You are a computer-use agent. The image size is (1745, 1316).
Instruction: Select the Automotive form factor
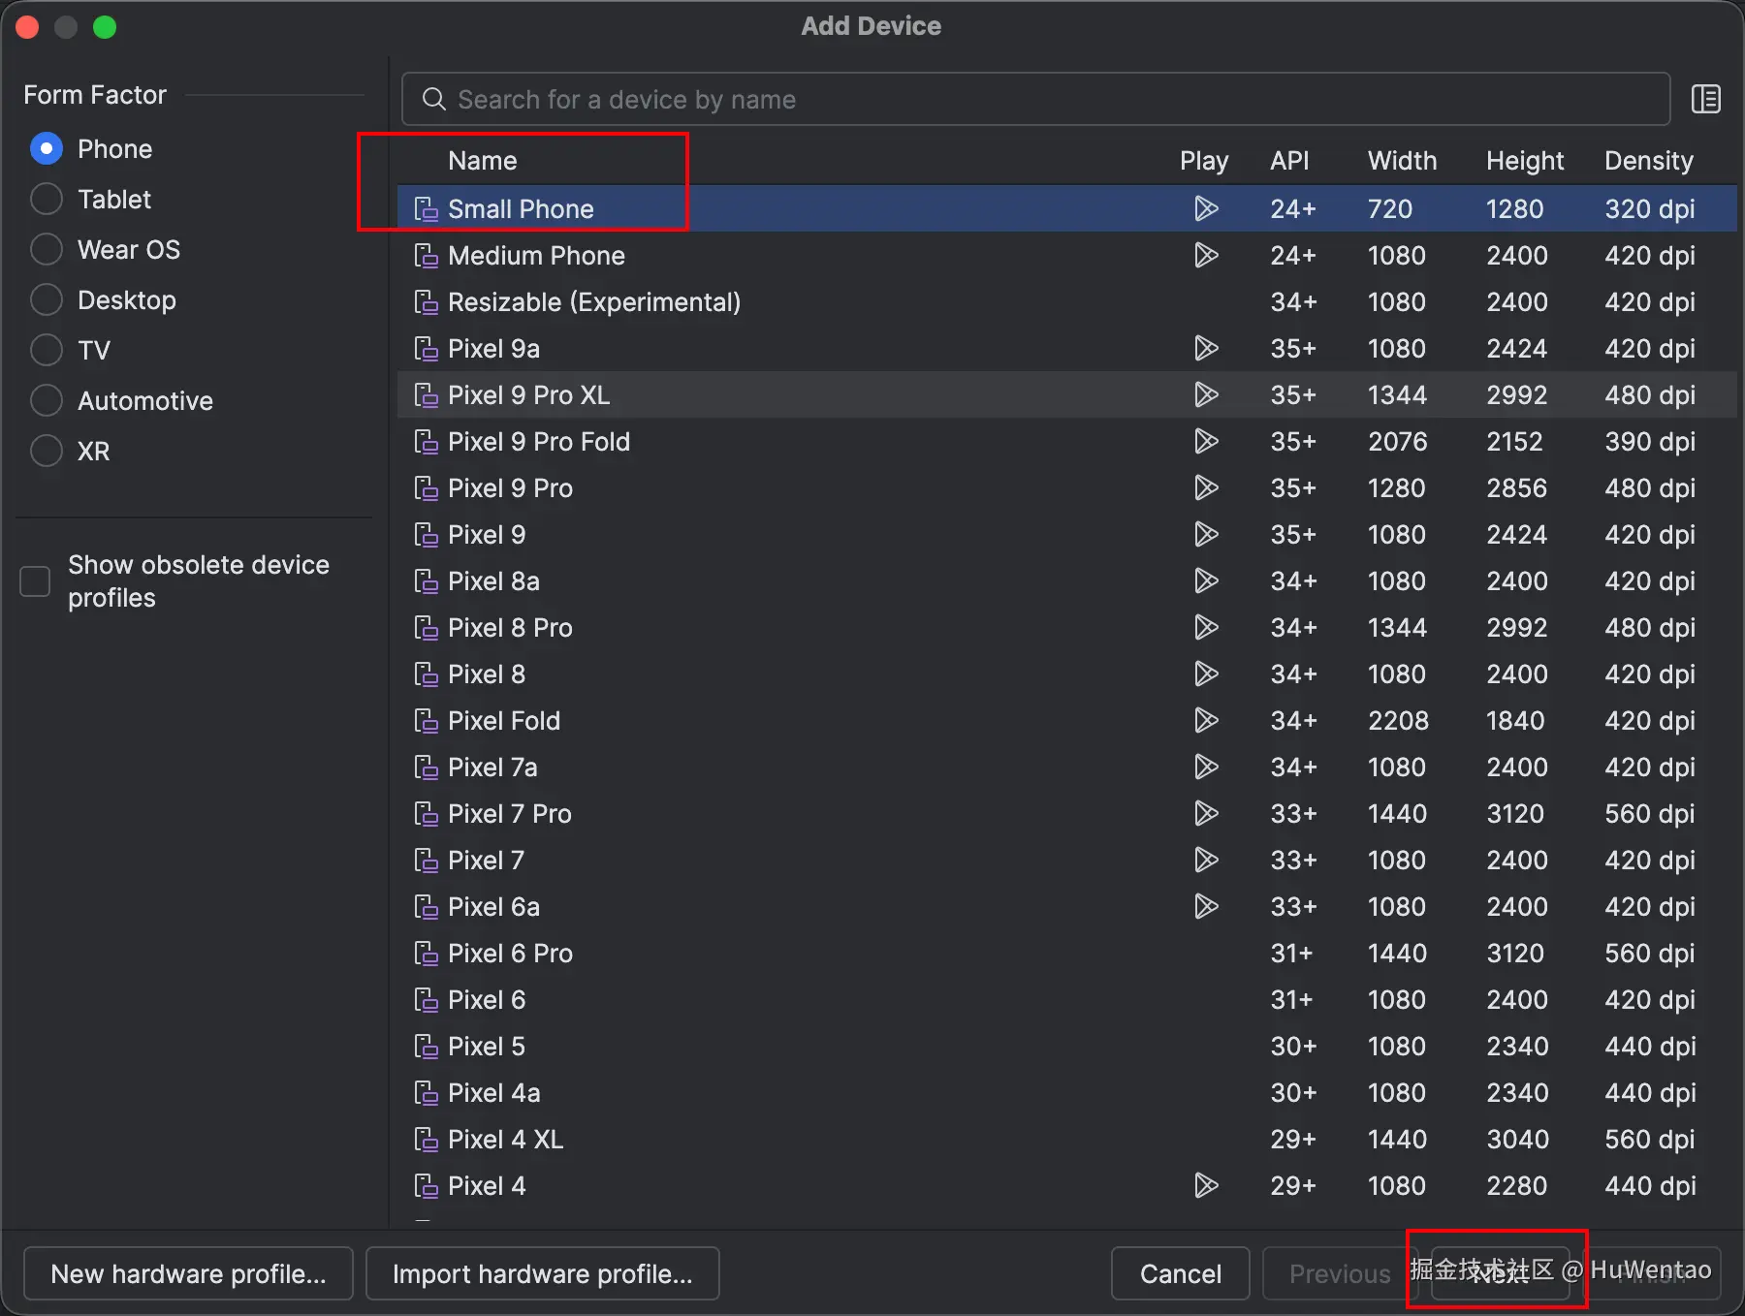(47, 401)
